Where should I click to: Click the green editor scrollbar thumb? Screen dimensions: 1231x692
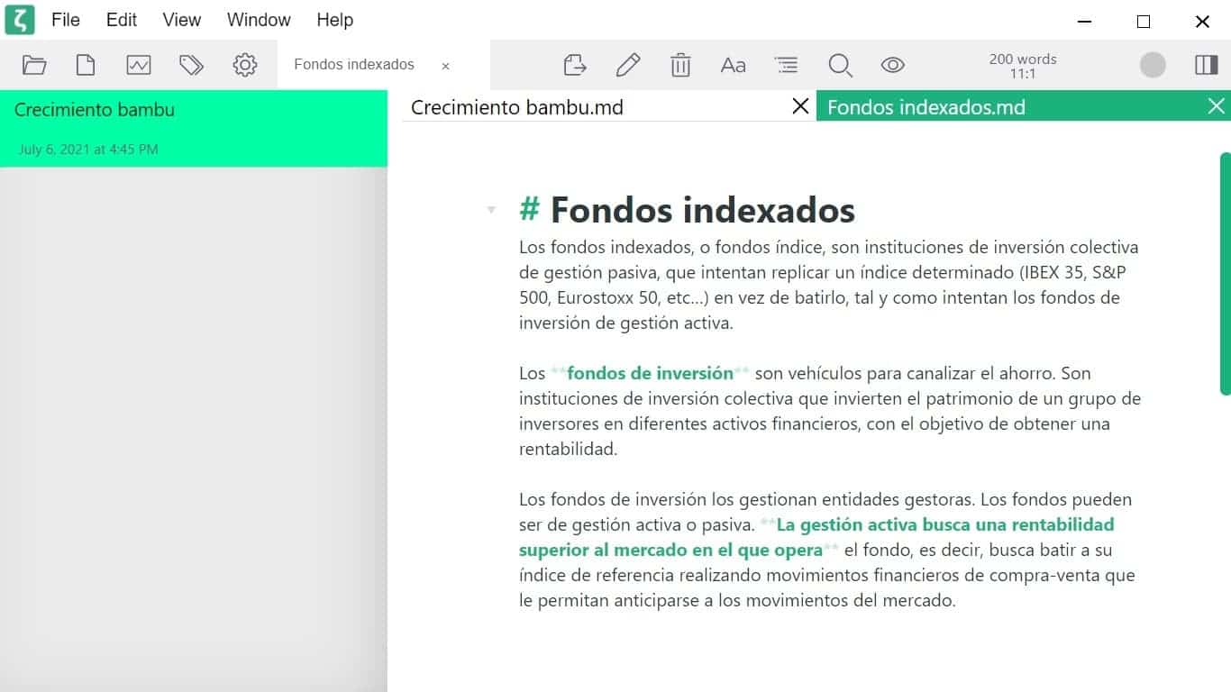tap(1225, 274)
